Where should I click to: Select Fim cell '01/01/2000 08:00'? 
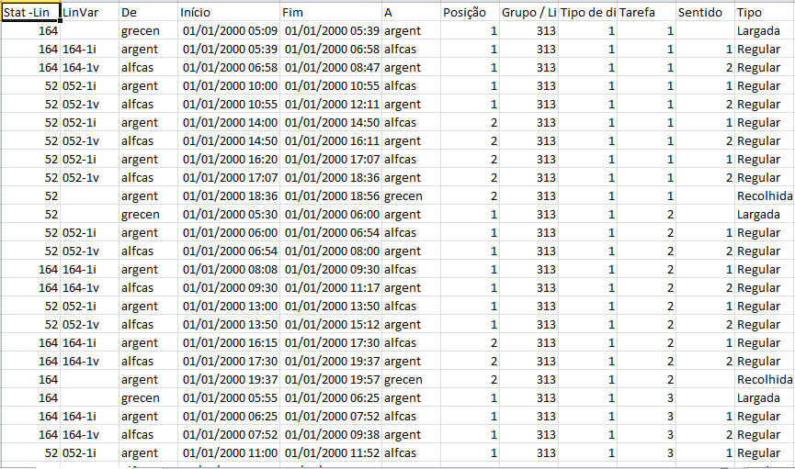[x=331, y=251]
